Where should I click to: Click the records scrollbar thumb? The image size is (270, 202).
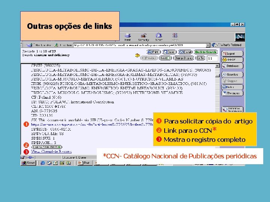click(217, 75)
